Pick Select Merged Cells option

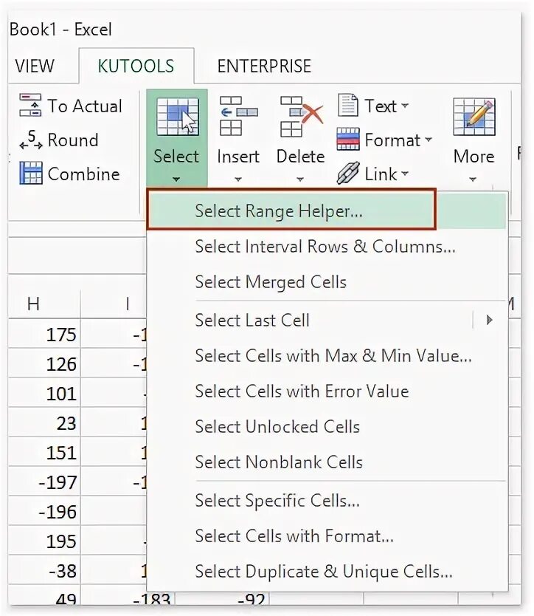pyautogui.click(x=271, y=282)
